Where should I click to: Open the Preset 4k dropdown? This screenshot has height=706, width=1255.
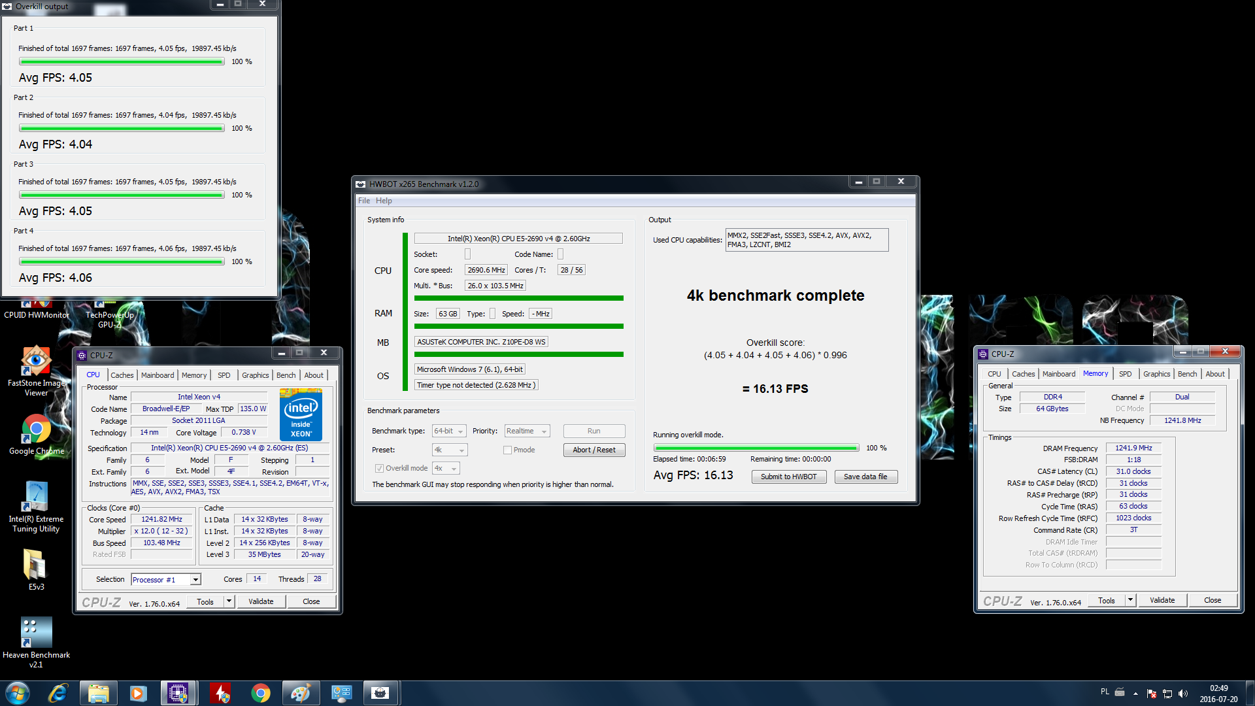tap(450, 450)
